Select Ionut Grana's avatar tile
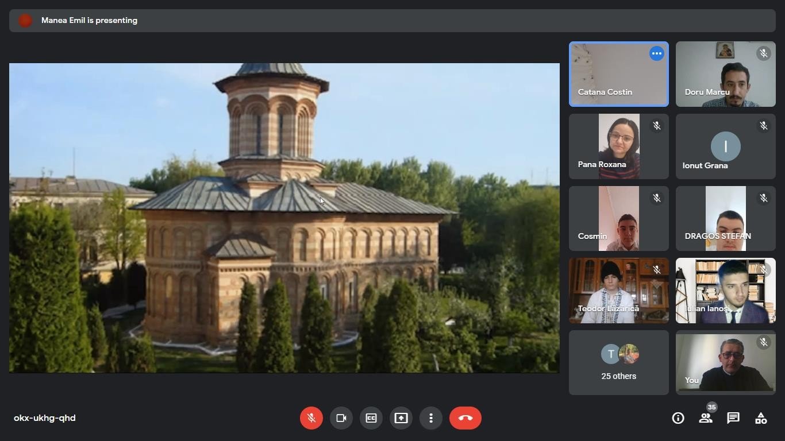 (x=725, y=146)
